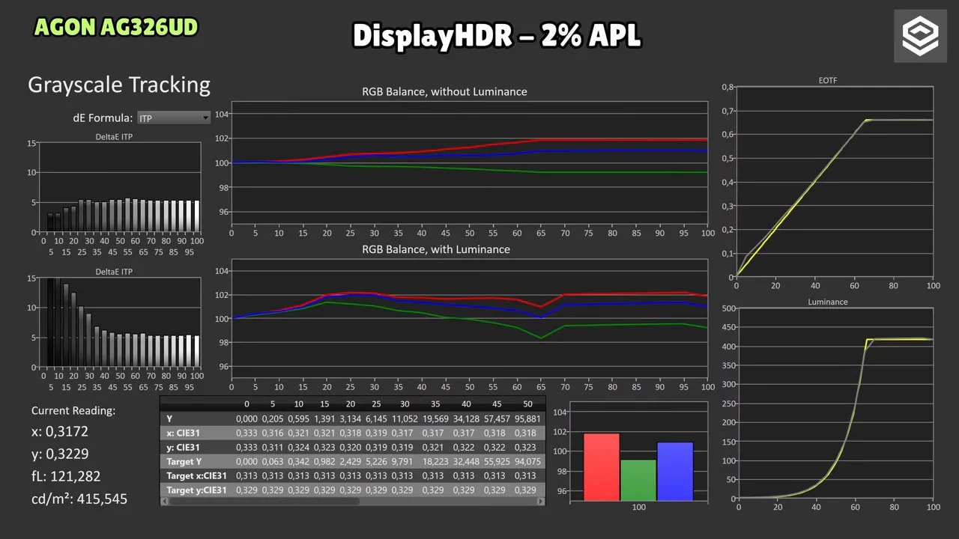
Task: Click the Target Y cell '32,448'
Action: 467,462
